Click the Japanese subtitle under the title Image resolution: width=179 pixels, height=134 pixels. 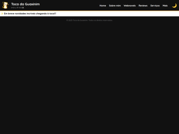[18, 8]
